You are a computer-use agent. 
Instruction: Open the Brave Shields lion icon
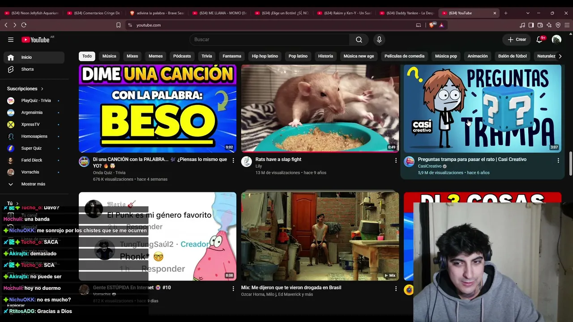[x=432, y=25]
